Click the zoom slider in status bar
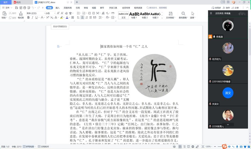The width and height of the screenshot is (251, 149). point(220,146)
